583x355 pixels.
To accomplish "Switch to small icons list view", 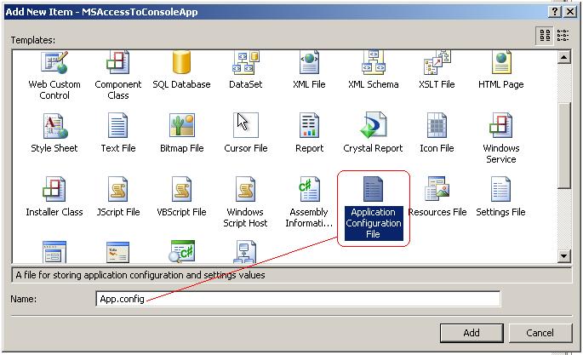I will (x=563, y=35).
